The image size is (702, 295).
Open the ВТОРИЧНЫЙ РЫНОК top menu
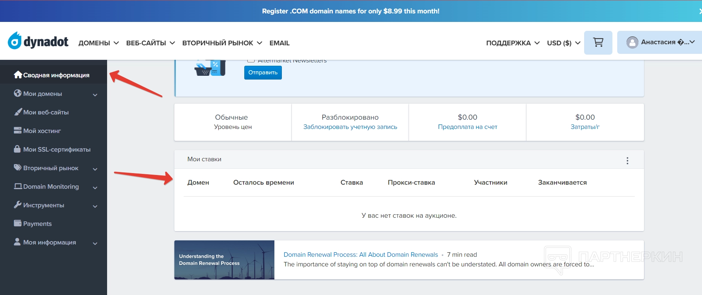tap(222, 43)
